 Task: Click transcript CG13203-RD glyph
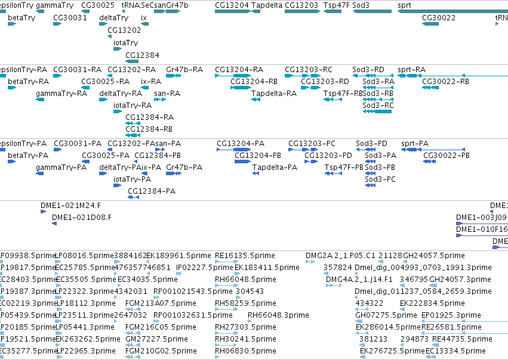tap(310, 88)
